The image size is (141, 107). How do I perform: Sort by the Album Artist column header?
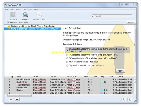(72, 76)
